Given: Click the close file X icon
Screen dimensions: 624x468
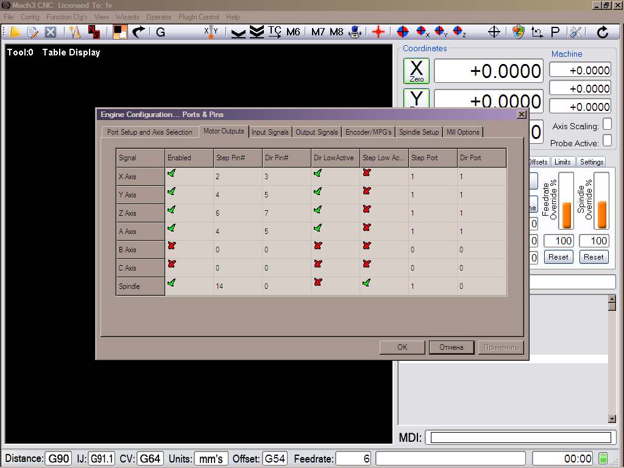Looking at the screenshot, I should point(51,32).
